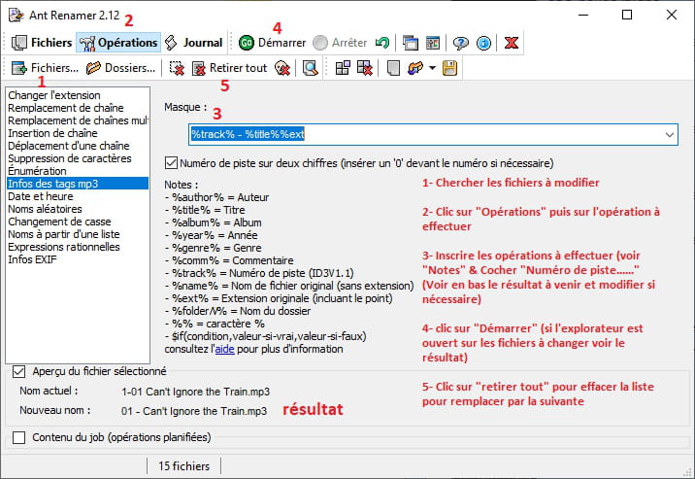The height and width of the screenshot is (479, 695).
Task: Add folders with the Dossiers... button
Action: tap(120, 68)
